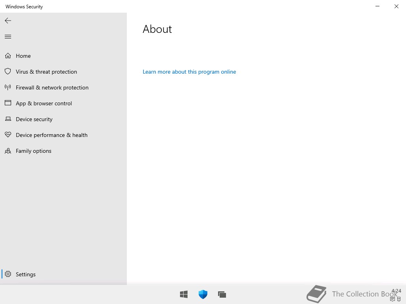Click the back arrow in Windows Security
The height and width of the screenshot is (304, 406).
pos(8,21)
